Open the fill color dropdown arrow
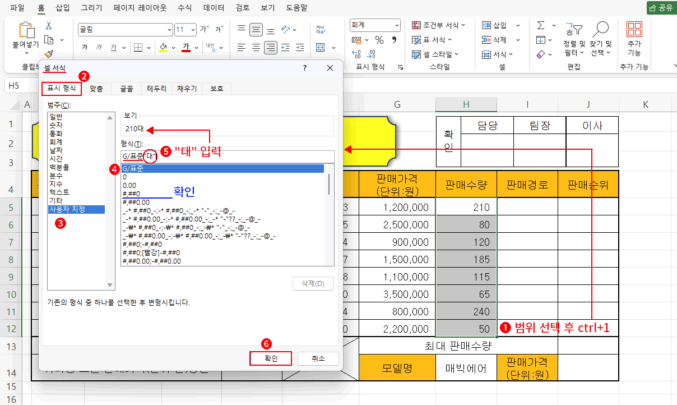Image resolution: width=677 pixels, height=405 pixels. (x=173, y=47)
